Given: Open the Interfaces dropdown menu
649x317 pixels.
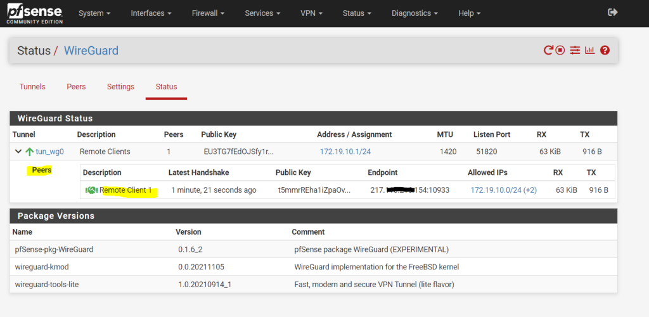Looking at the screenshot, I should tap(151, 13).
